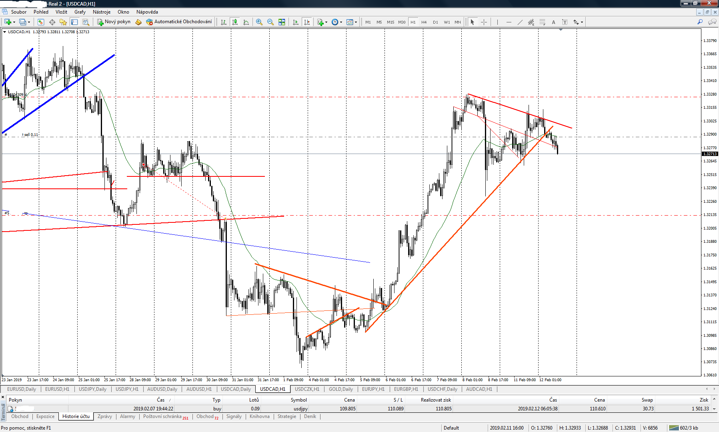
Task: Select the vertical line drawing tool
Action: tap(497, 22)
